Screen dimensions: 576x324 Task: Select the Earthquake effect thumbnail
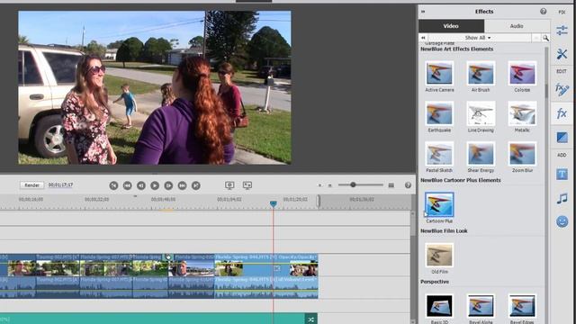(x=439, y=113)
